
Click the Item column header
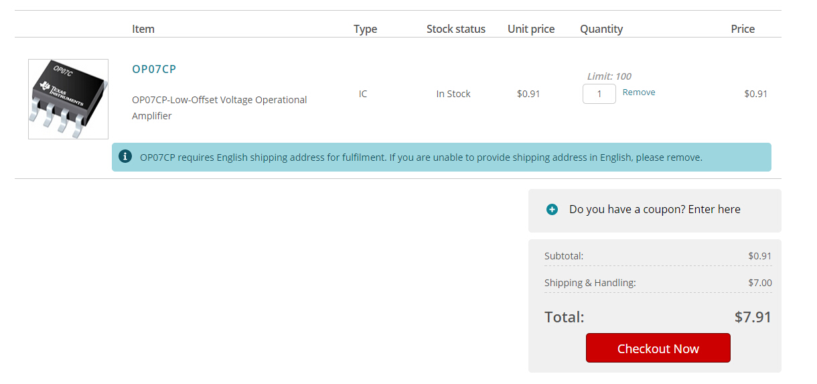143,29
